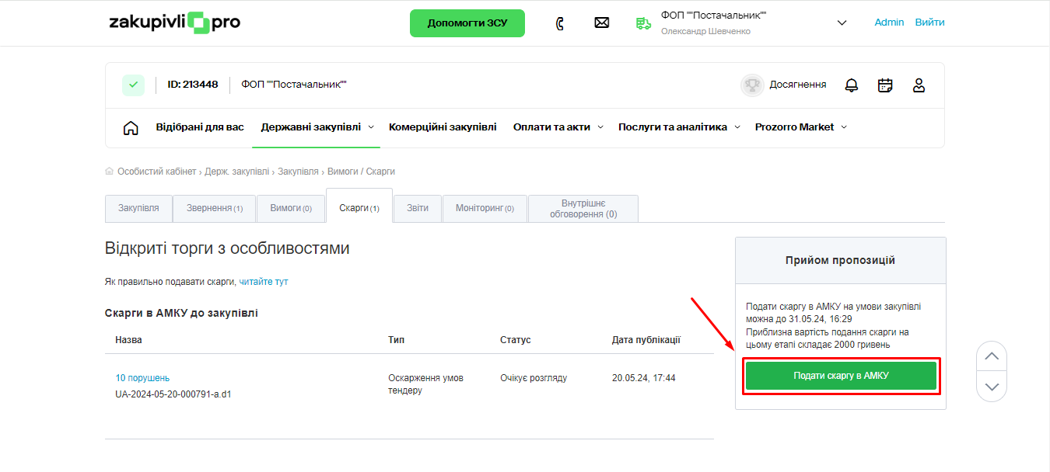Open the envelope messages icon
The height and width of the screenshot is (472, 1050).
click(601, 23)
